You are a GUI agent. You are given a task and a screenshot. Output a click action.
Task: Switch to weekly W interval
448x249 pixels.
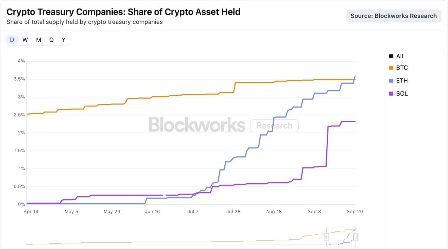point(25,40)
